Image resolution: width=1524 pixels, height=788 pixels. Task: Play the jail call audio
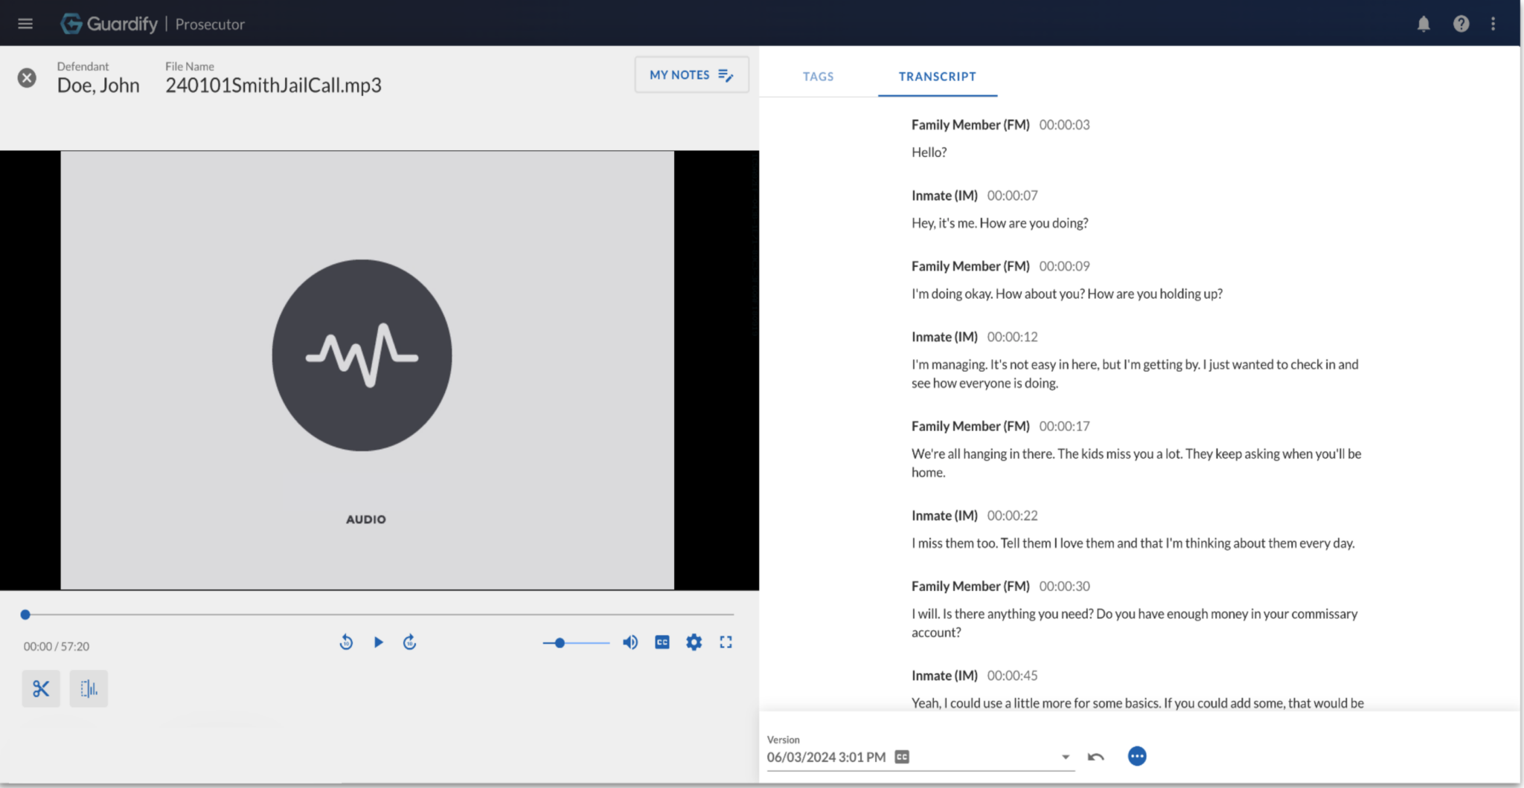pos(378,642)
